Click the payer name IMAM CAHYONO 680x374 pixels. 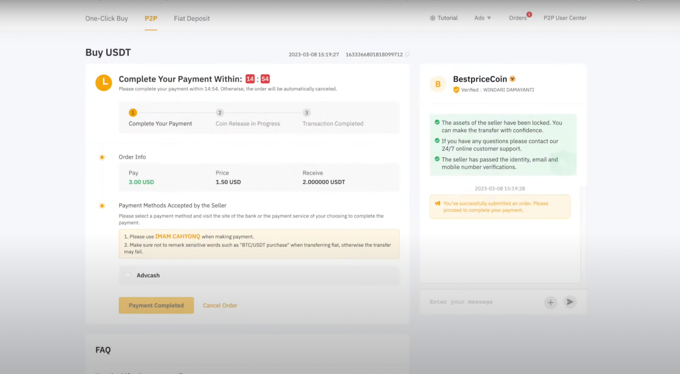(x=178, y=236)
